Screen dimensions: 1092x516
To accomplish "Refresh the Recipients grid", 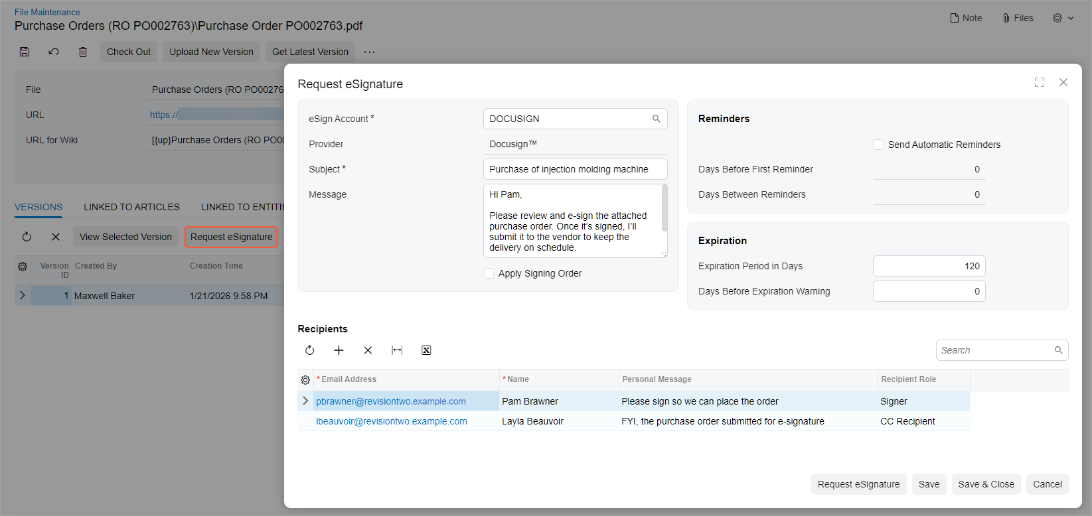I will tap(310, 350).
